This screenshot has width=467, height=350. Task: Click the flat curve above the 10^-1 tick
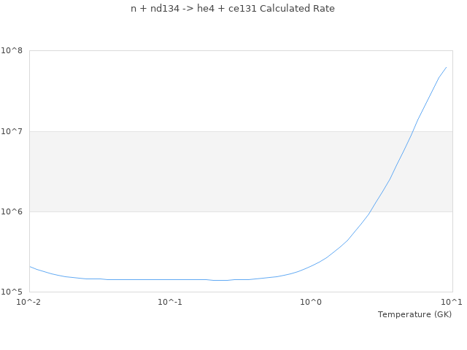tap(170, 279)
